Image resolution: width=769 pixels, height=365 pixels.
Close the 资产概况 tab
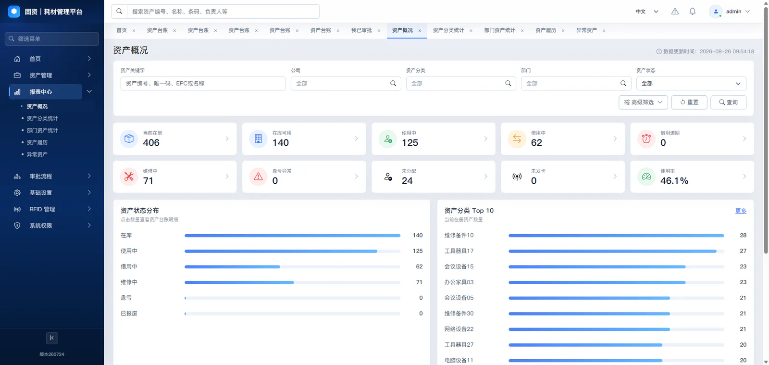point(420,31)
